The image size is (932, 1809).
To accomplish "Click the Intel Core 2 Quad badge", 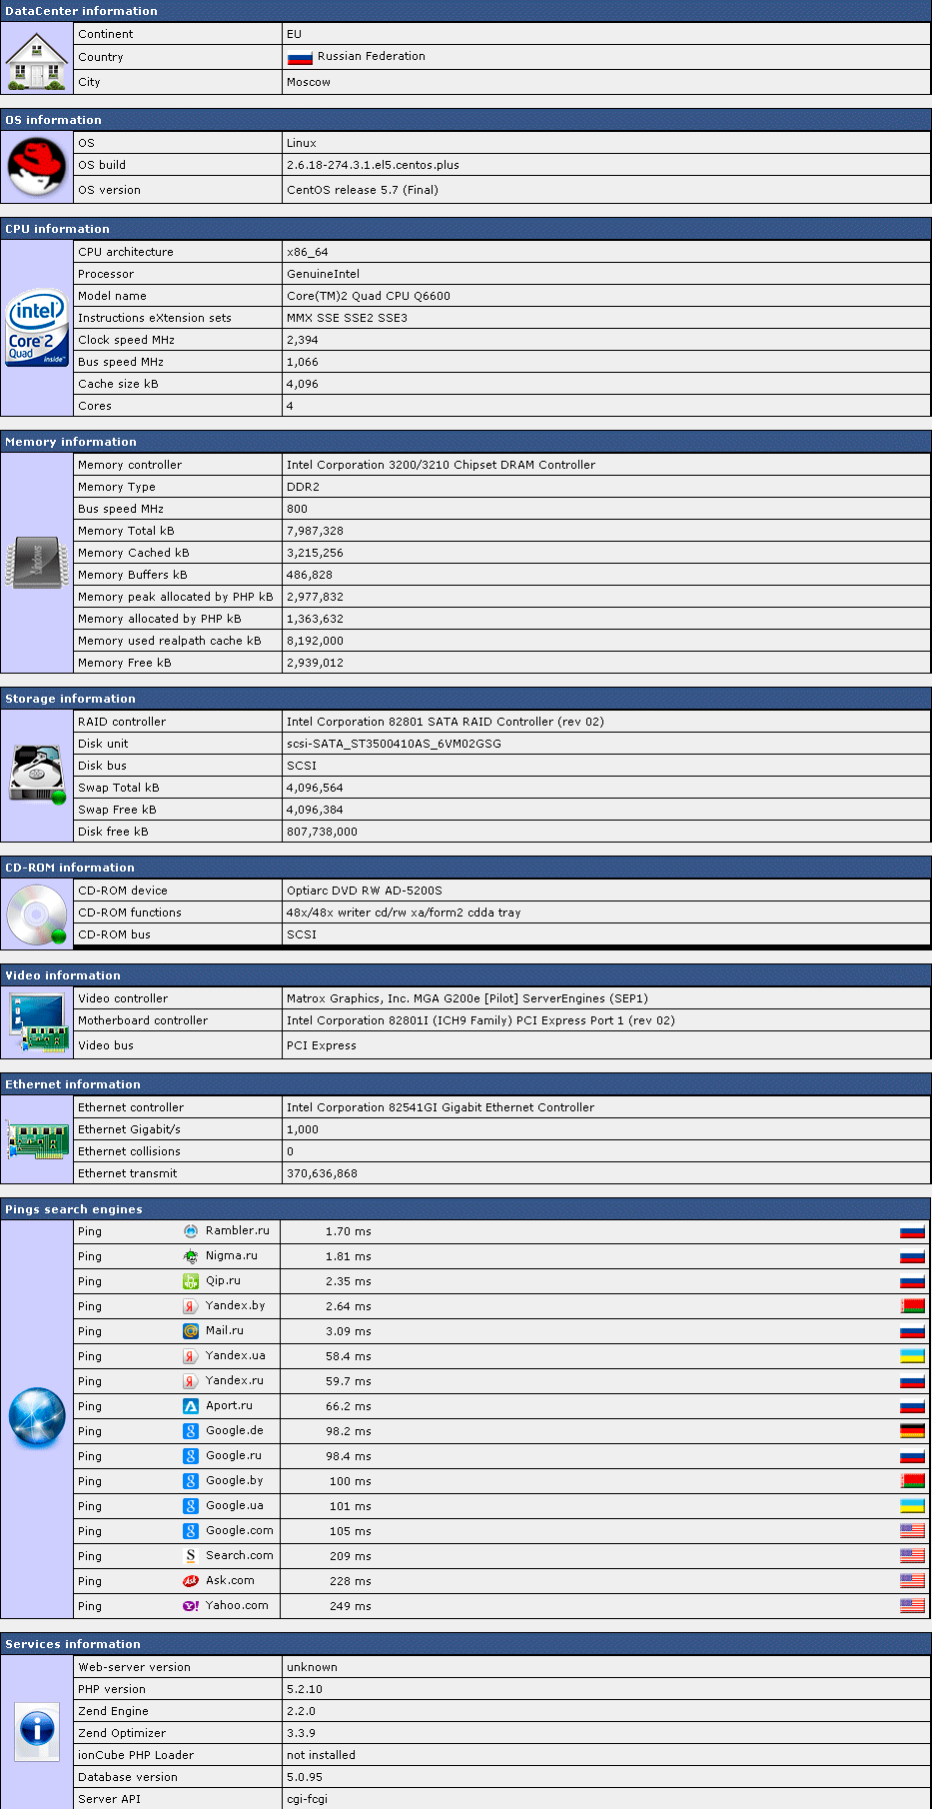I will coord(37,329).
